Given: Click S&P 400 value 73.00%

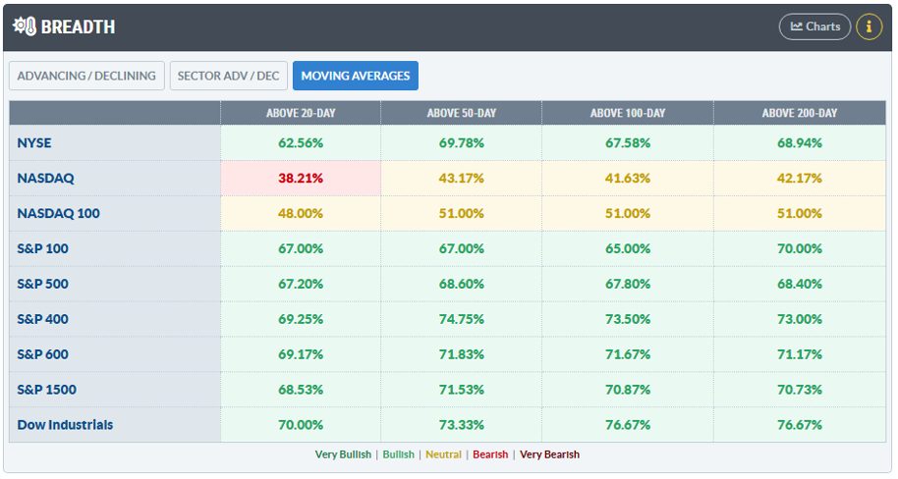Looking at the screenshot, I should [800, 319].
